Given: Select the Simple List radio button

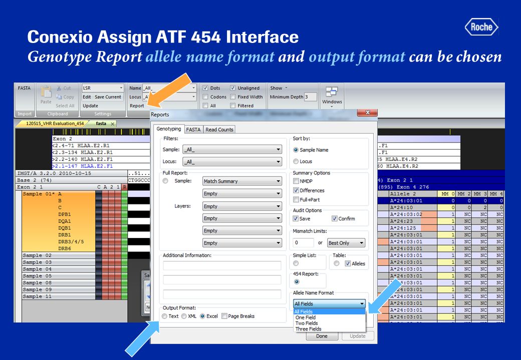Looking at the screenshot, I should tap(296, 263).
